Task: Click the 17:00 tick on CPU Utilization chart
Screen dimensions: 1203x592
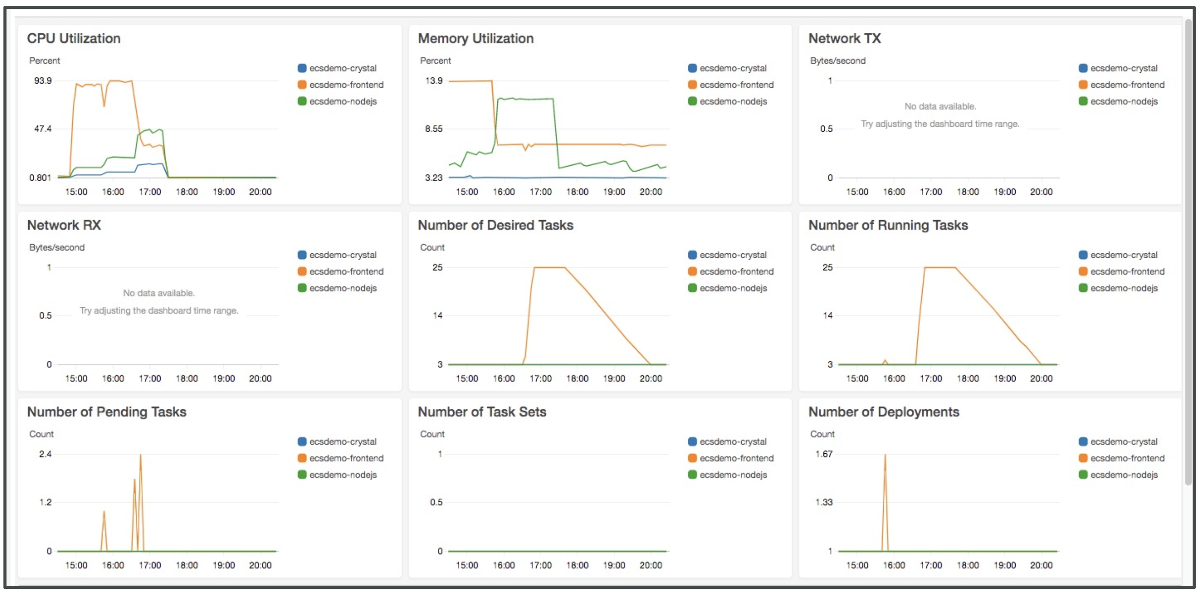Action: (150, 192)
